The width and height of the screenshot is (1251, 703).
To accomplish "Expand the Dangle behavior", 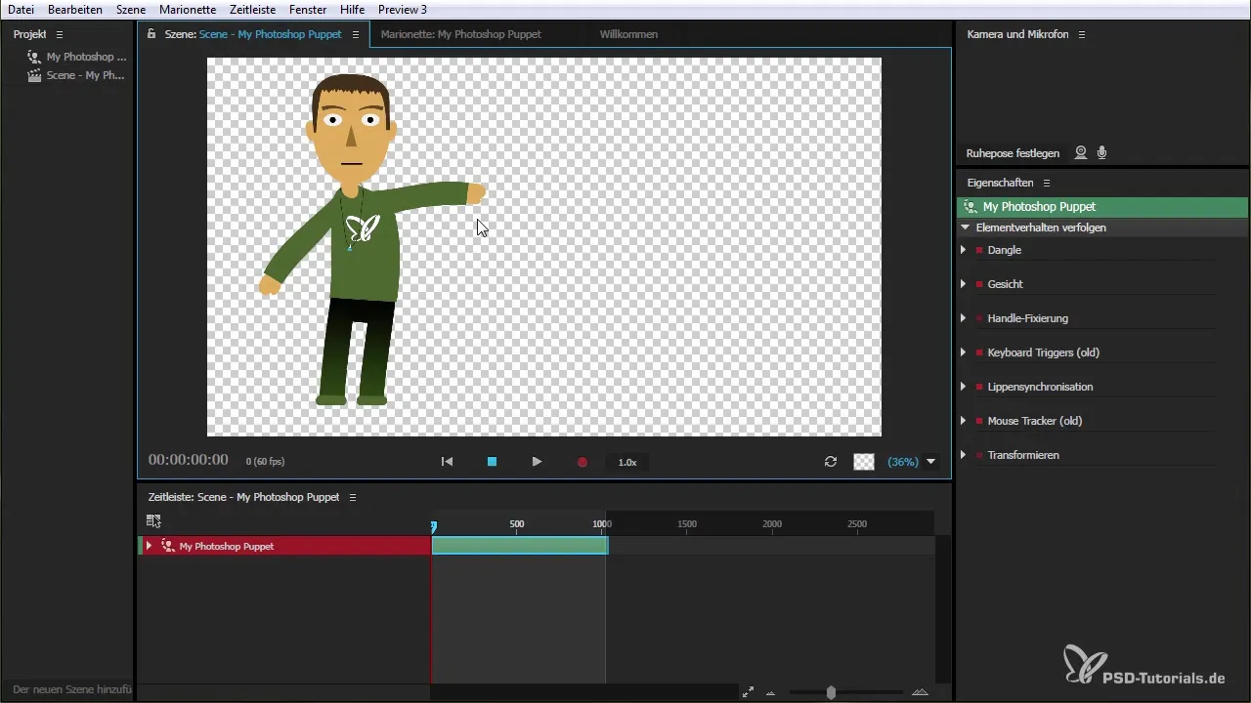I will 964,250.
